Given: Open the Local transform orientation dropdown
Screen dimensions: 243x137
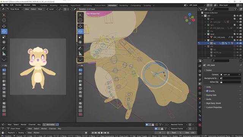Looking at the screenshot, I should (x=51, y=9).
